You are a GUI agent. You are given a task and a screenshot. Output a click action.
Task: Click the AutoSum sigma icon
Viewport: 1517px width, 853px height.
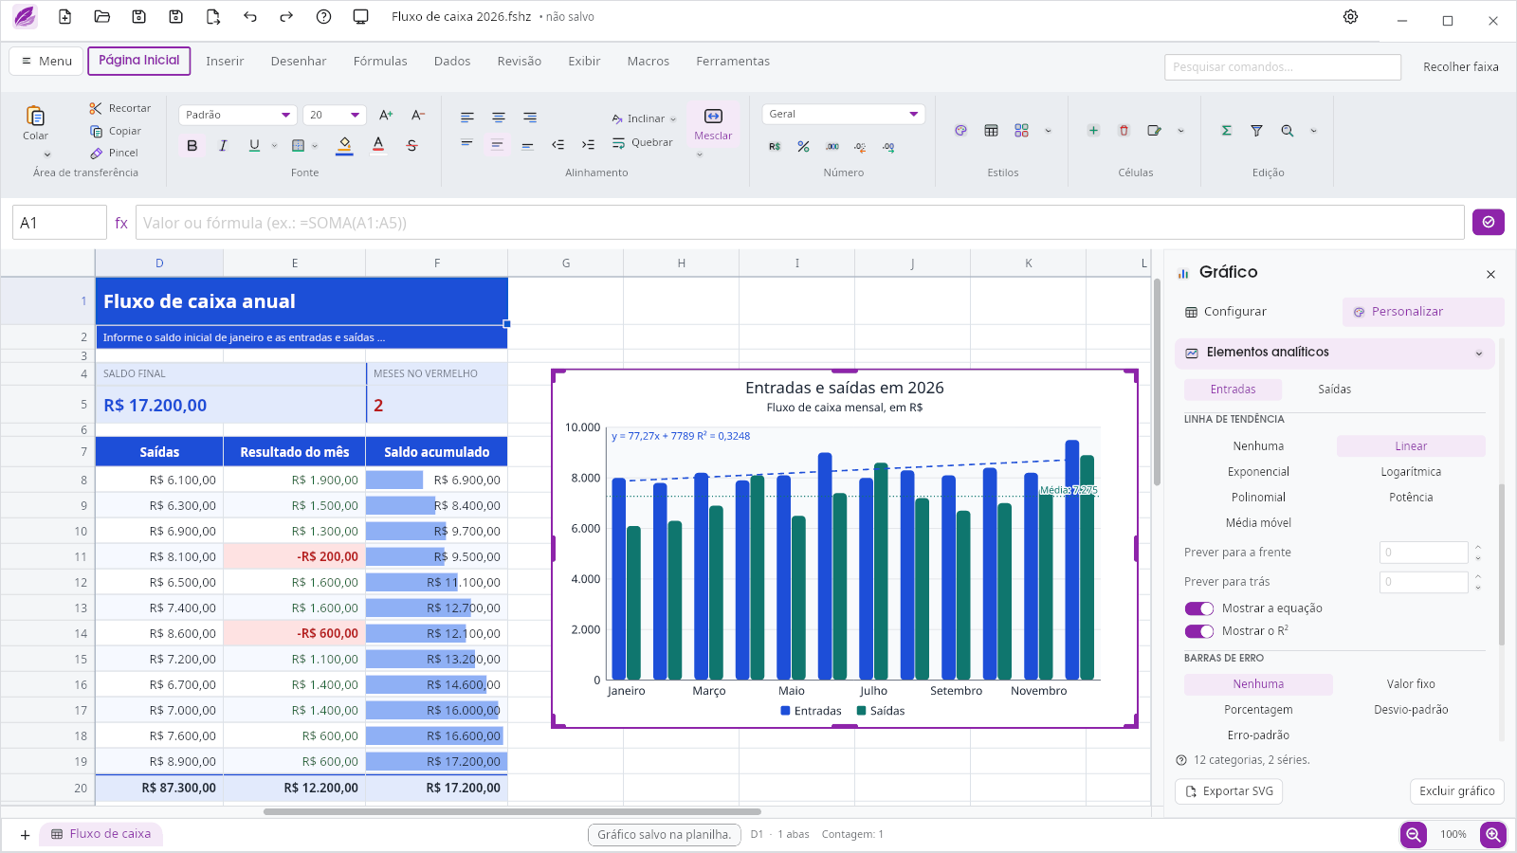tap(1226, 131)
